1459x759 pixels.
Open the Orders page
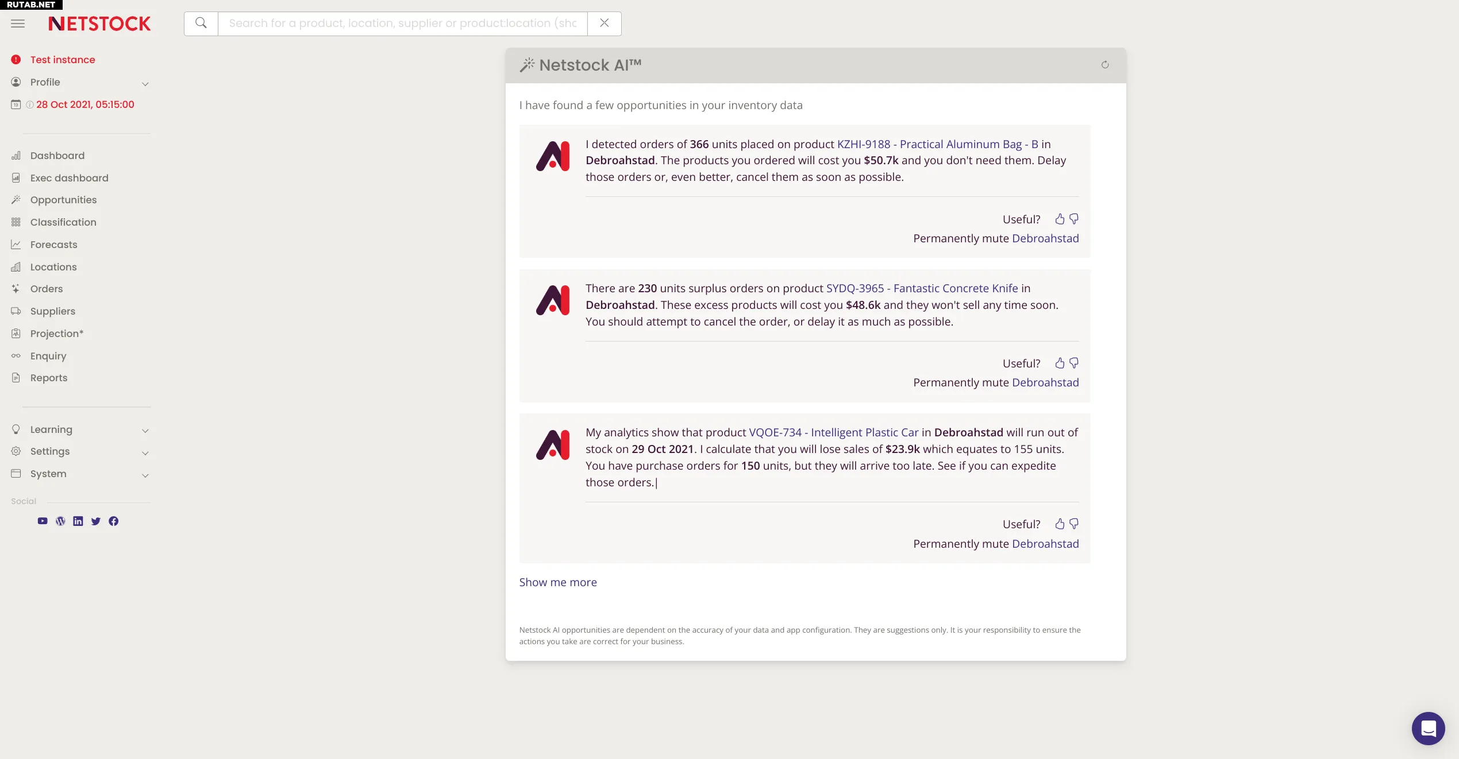pos(47,289)
